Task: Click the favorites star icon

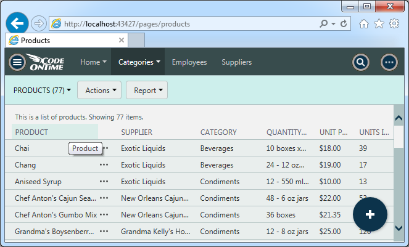Action: [x=379, y=24]
